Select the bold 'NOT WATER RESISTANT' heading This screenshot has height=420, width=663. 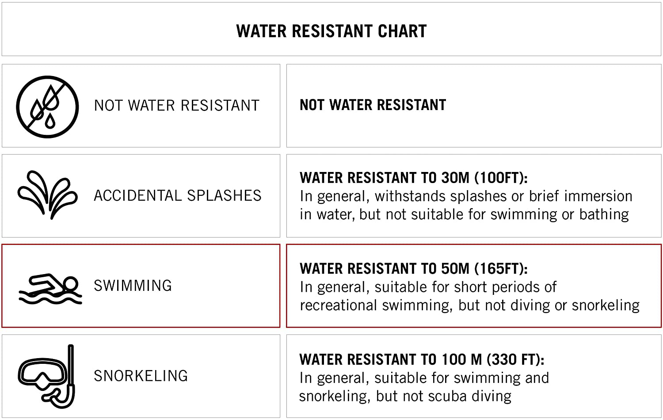click(373, 105)
